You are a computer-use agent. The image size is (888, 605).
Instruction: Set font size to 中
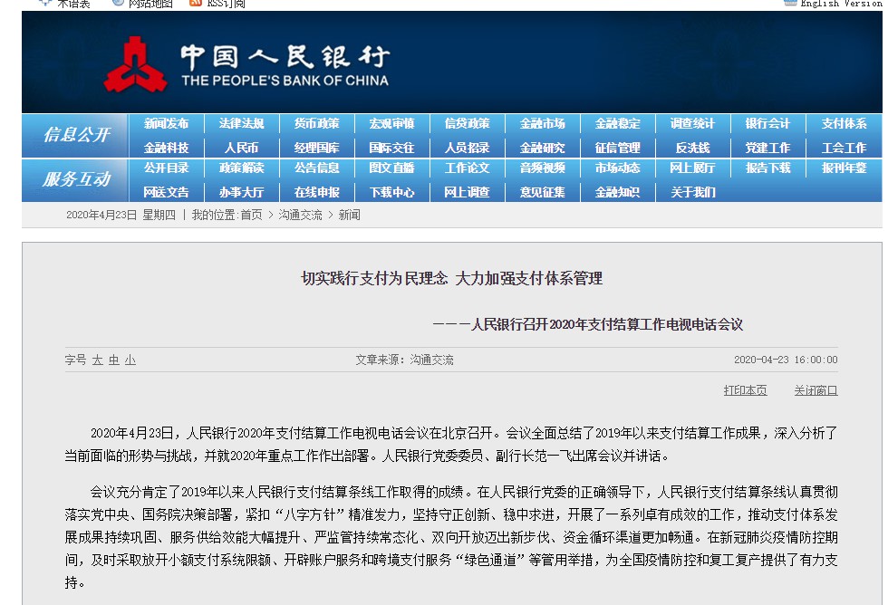pyautogui.click(x=114, y=360)
